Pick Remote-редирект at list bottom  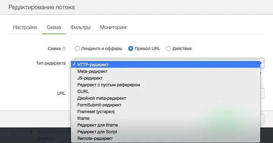(165, 138)
